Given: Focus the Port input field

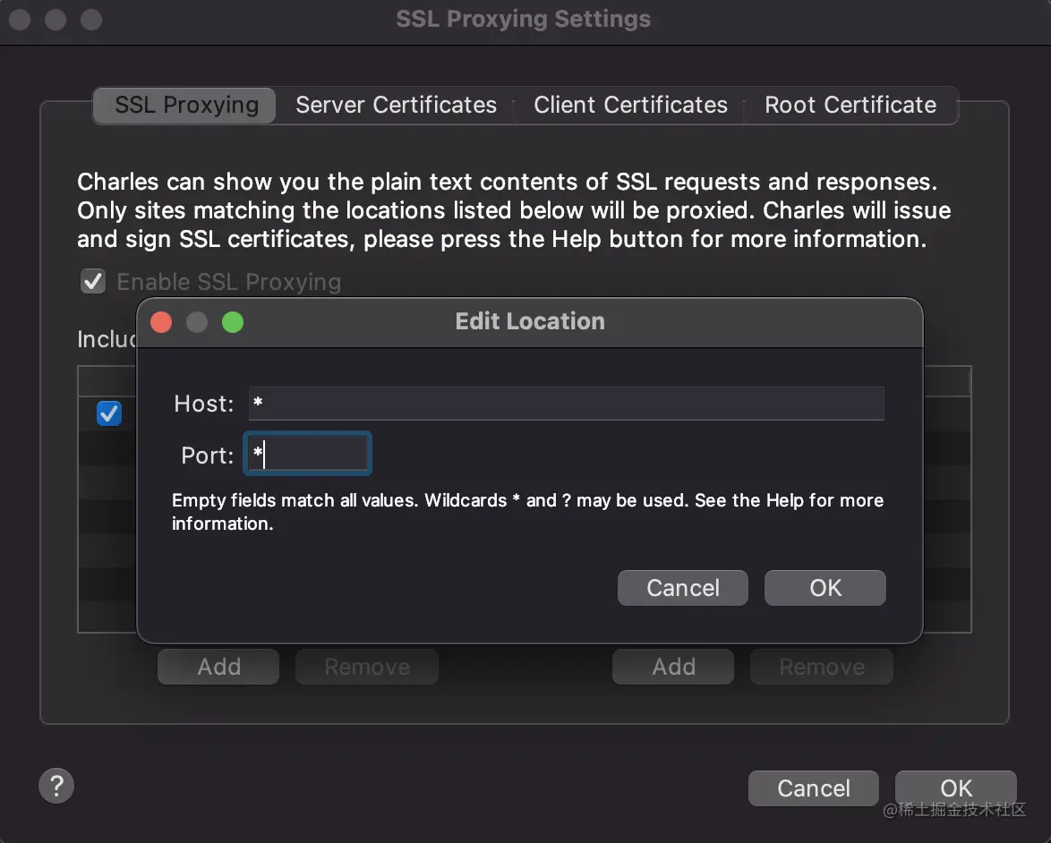Looking at the screenshot, I should tap(309, 455).
